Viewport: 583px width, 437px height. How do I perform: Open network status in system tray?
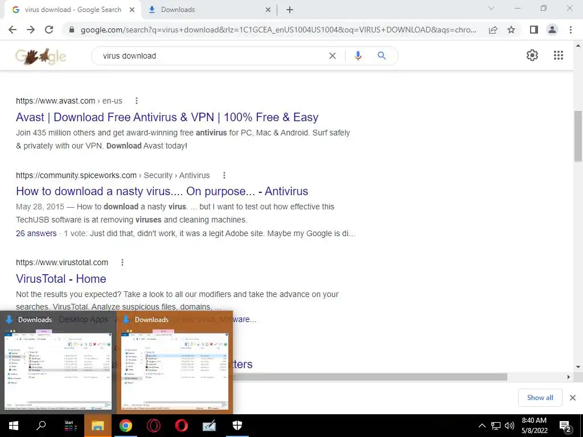click(496, 426)
